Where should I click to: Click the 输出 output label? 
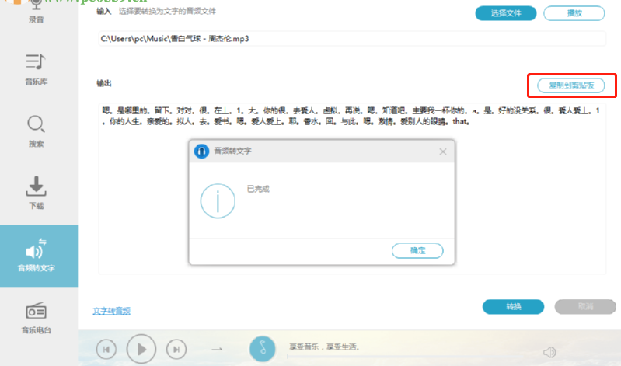104,83
